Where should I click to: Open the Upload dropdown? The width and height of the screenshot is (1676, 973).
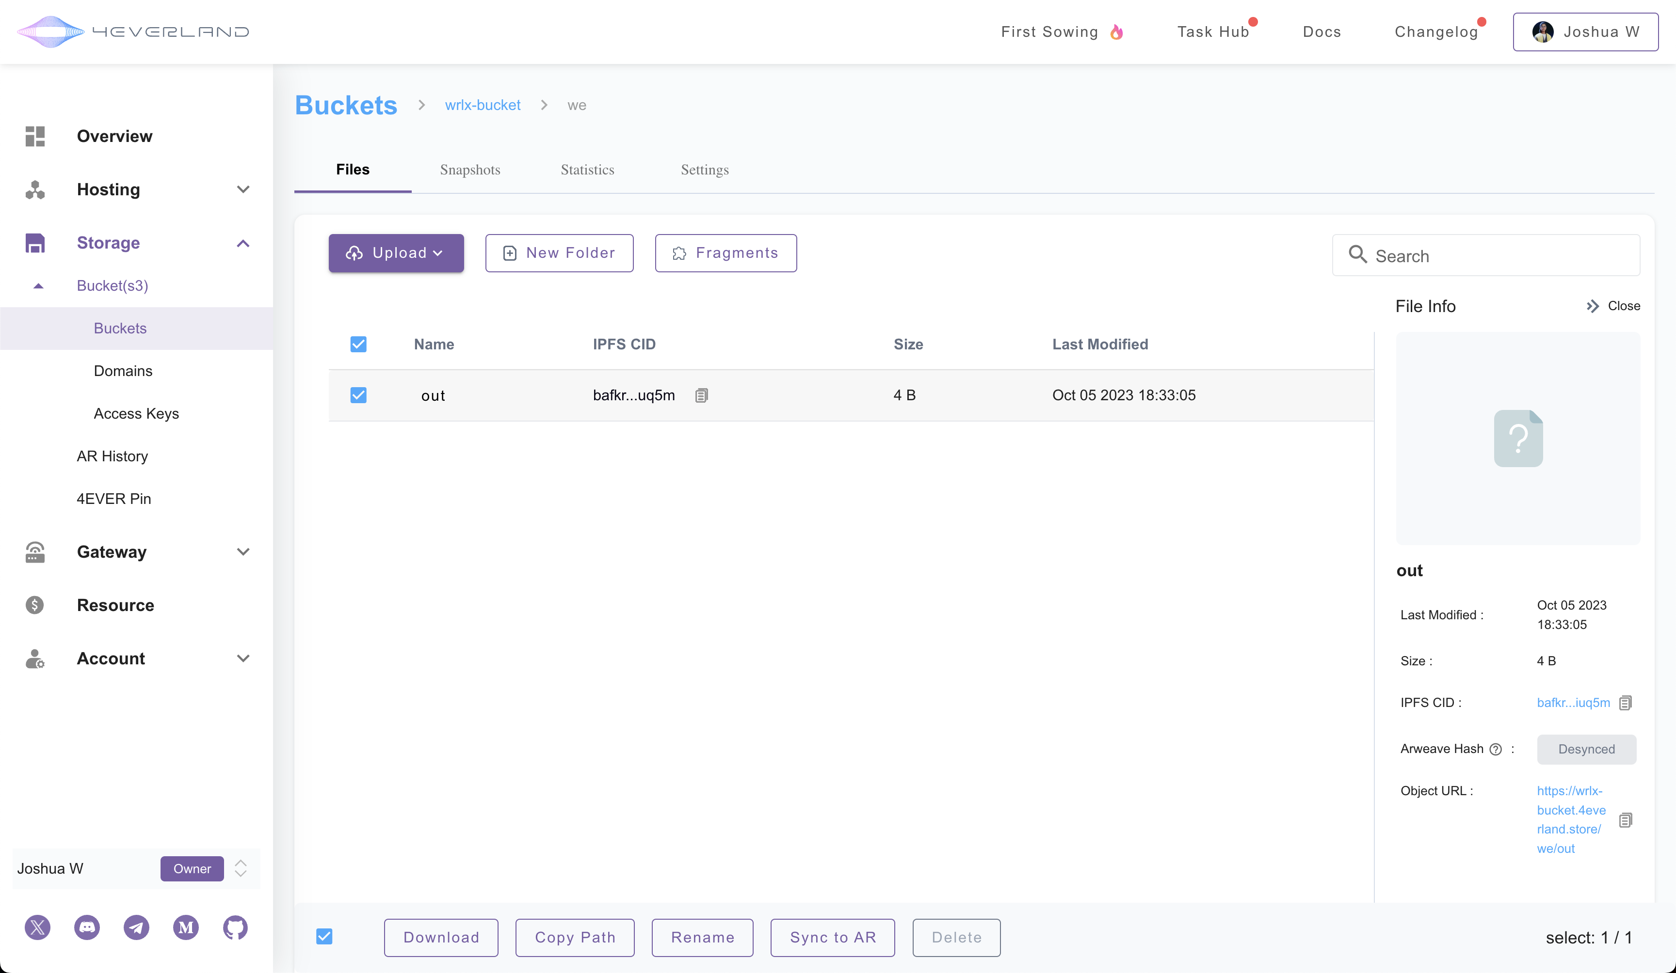click(396, 253)
